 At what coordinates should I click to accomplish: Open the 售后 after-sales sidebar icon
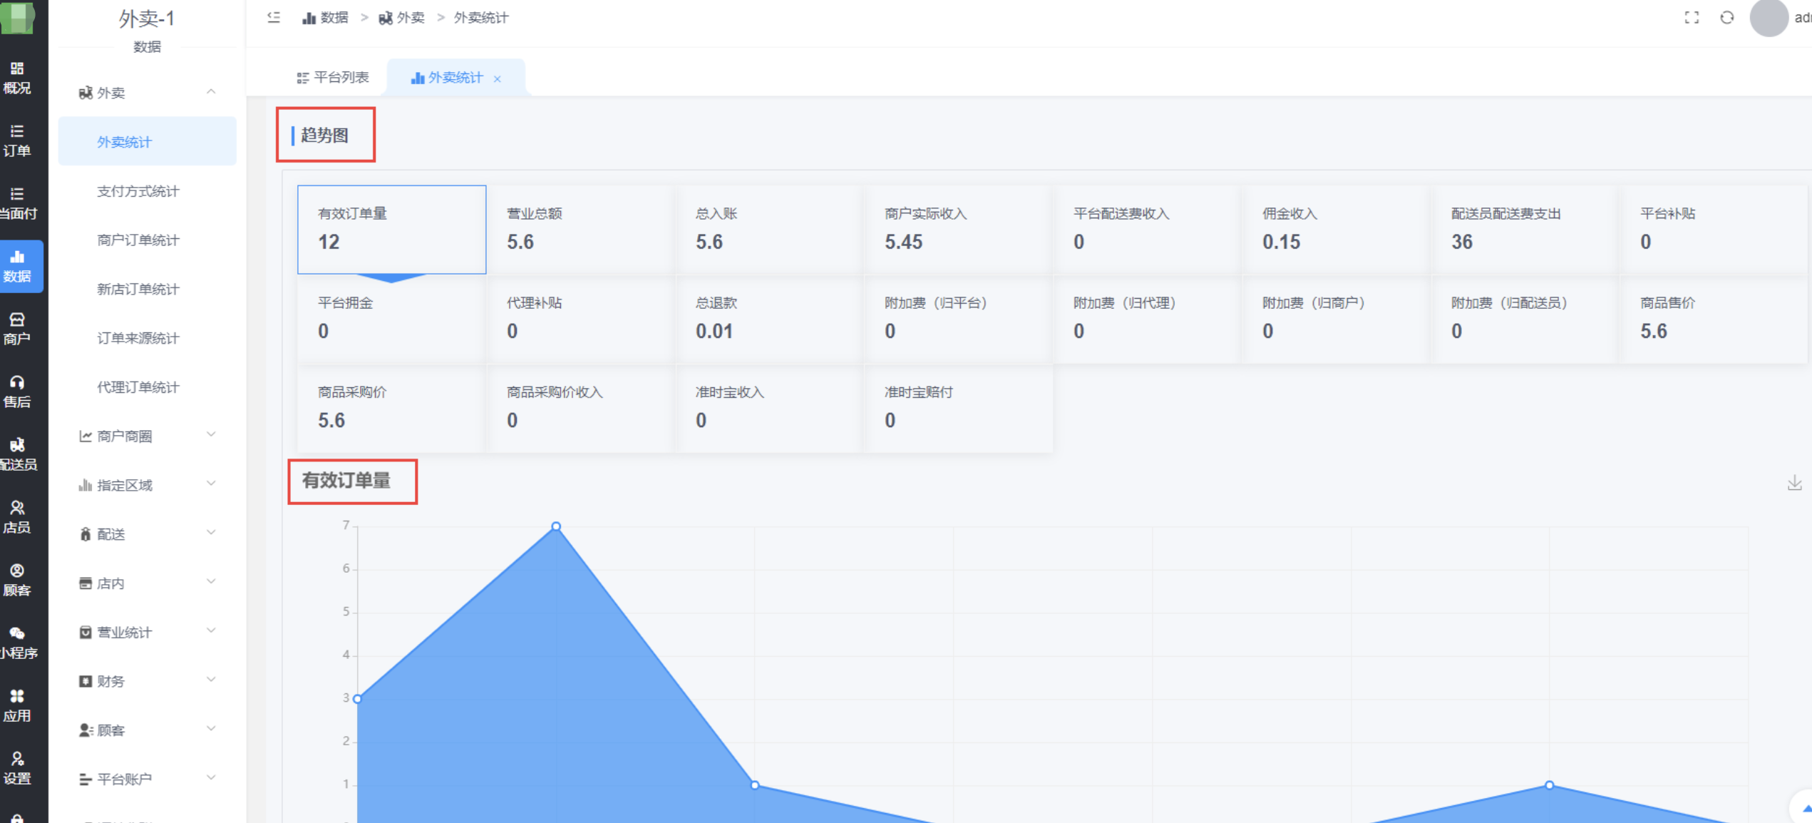pos(17,392)
